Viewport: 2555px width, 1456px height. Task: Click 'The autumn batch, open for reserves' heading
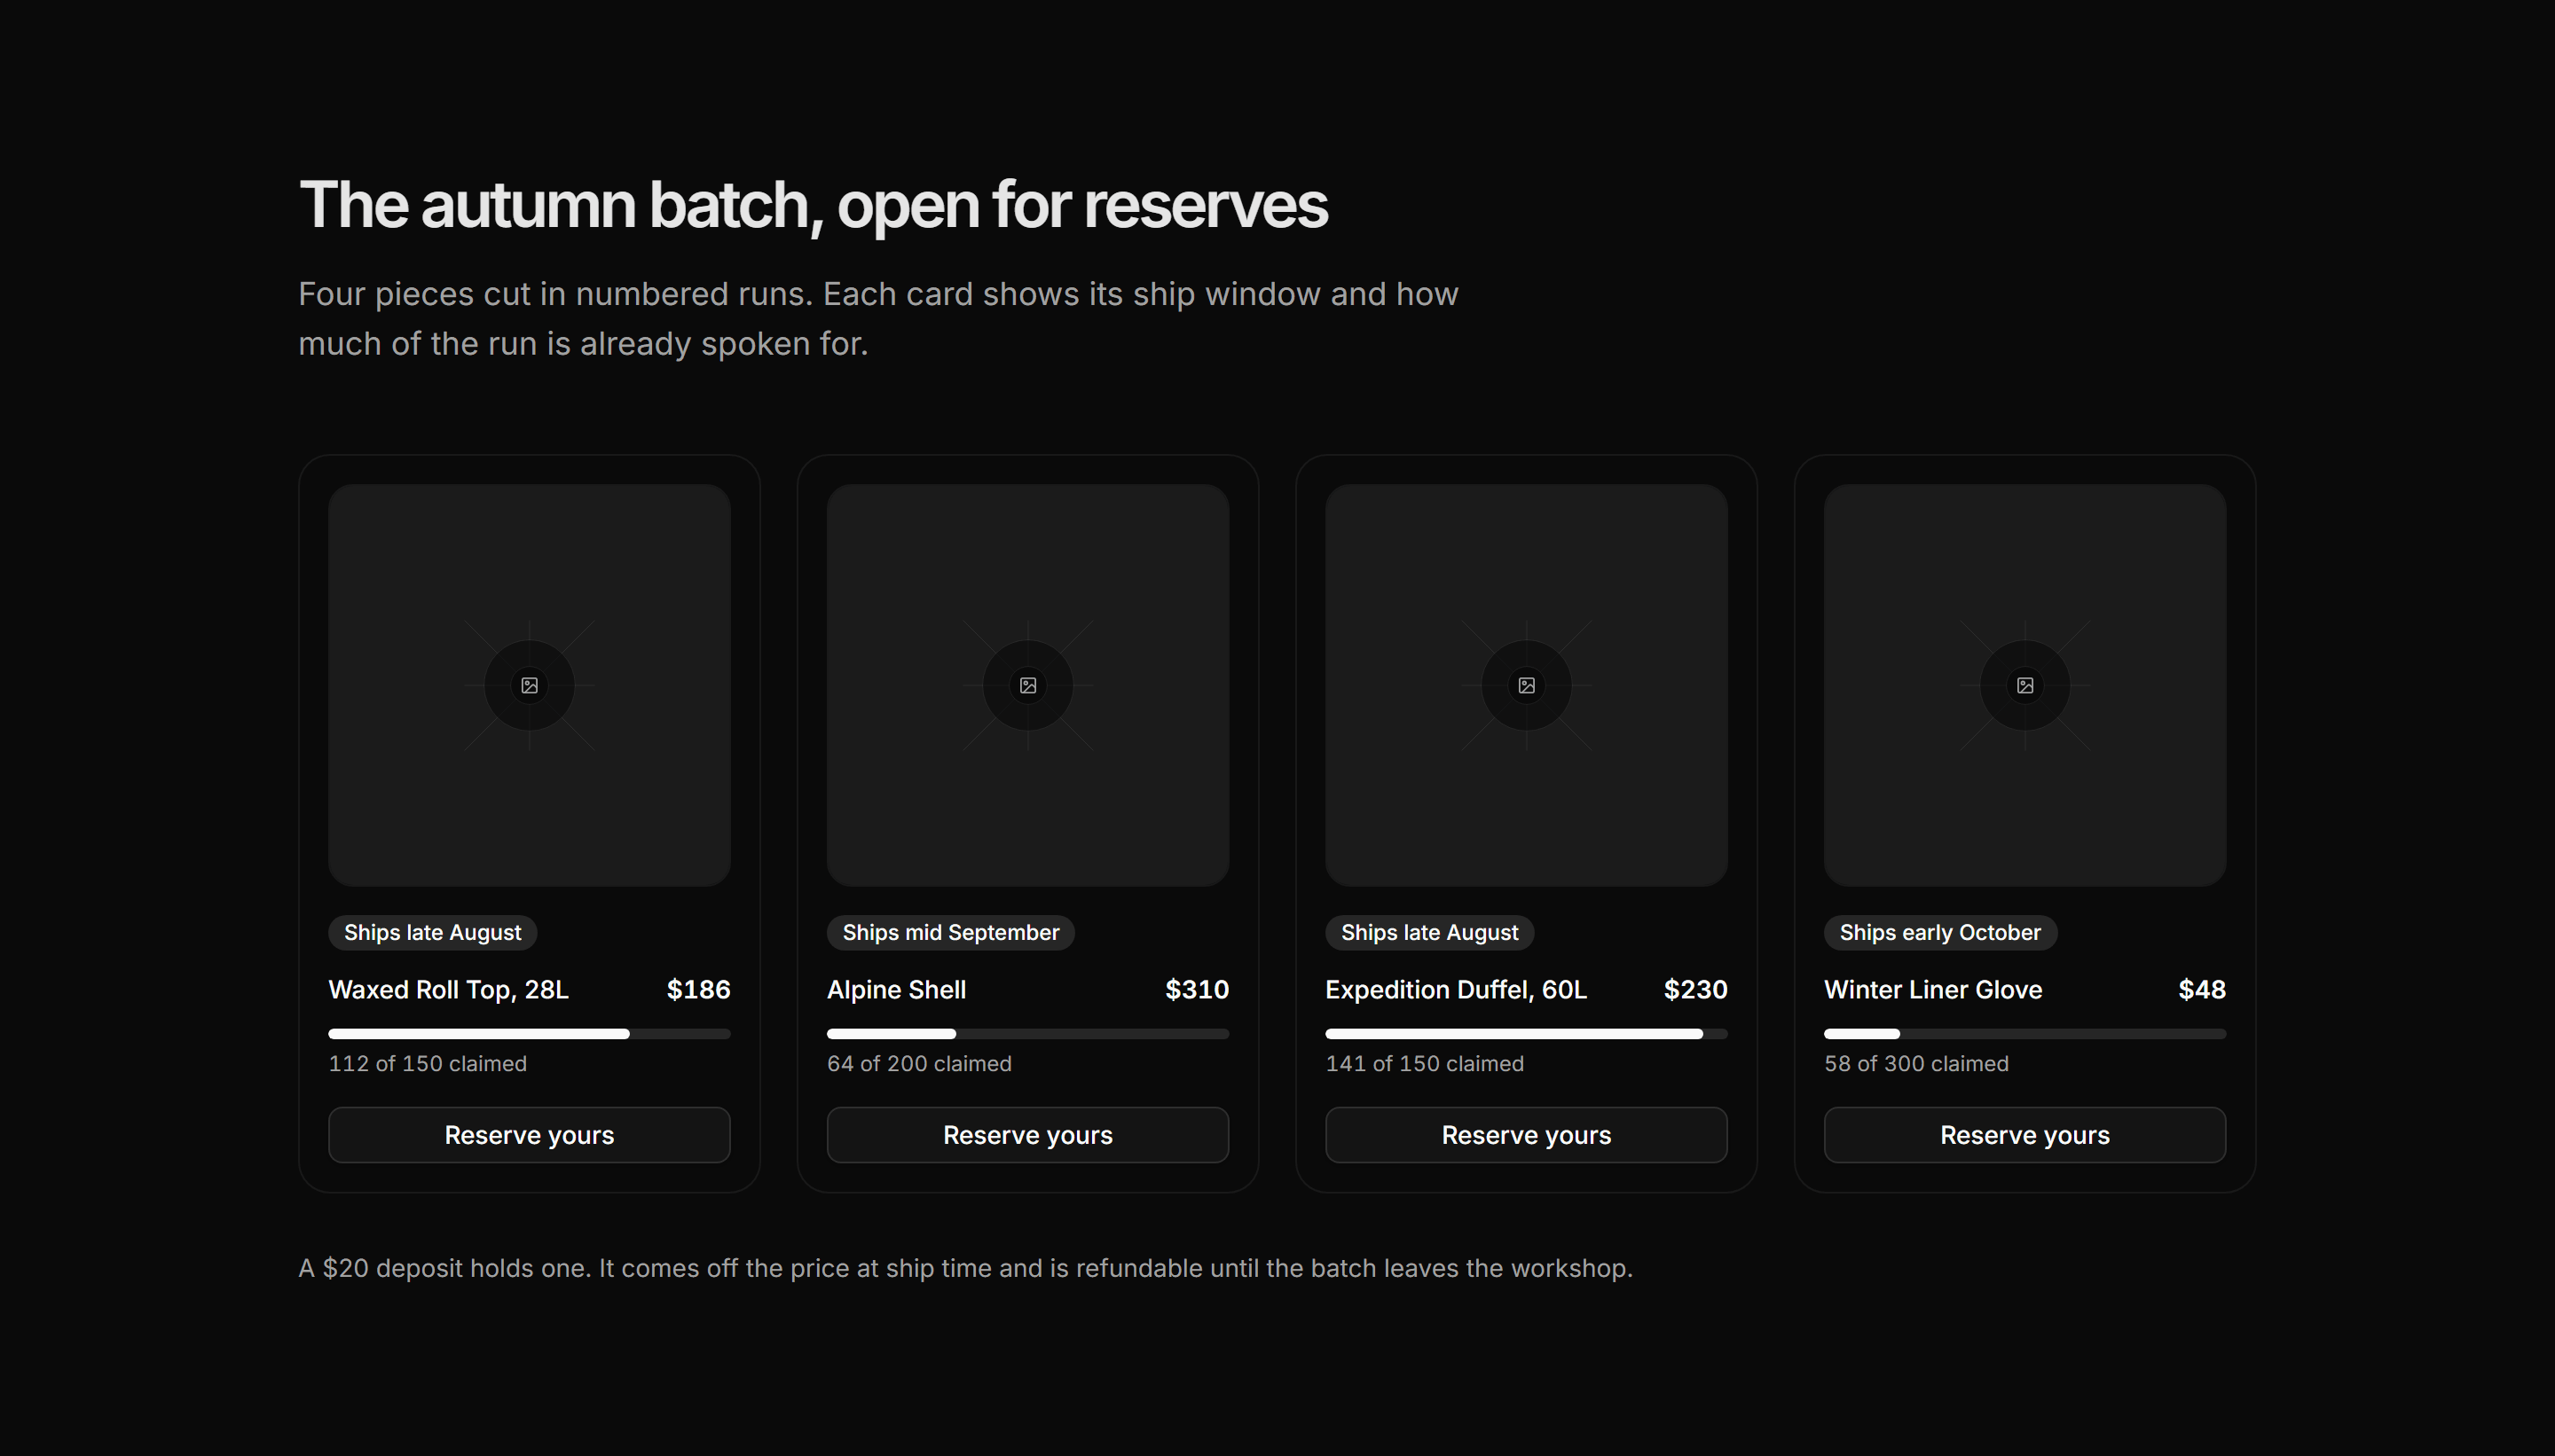(x=814, y=205)
